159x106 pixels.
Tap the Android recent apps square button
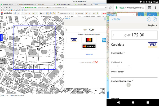click(148, 103)
